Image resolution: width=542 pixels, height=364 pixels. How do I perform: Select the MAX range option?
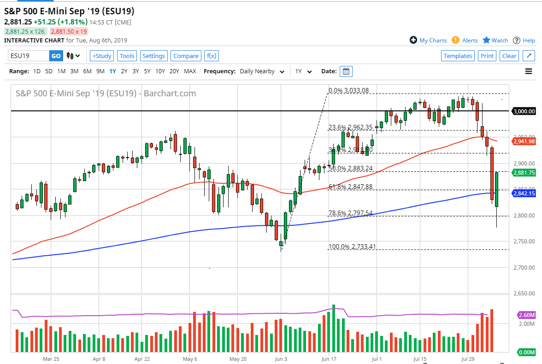tap(190, 71)
